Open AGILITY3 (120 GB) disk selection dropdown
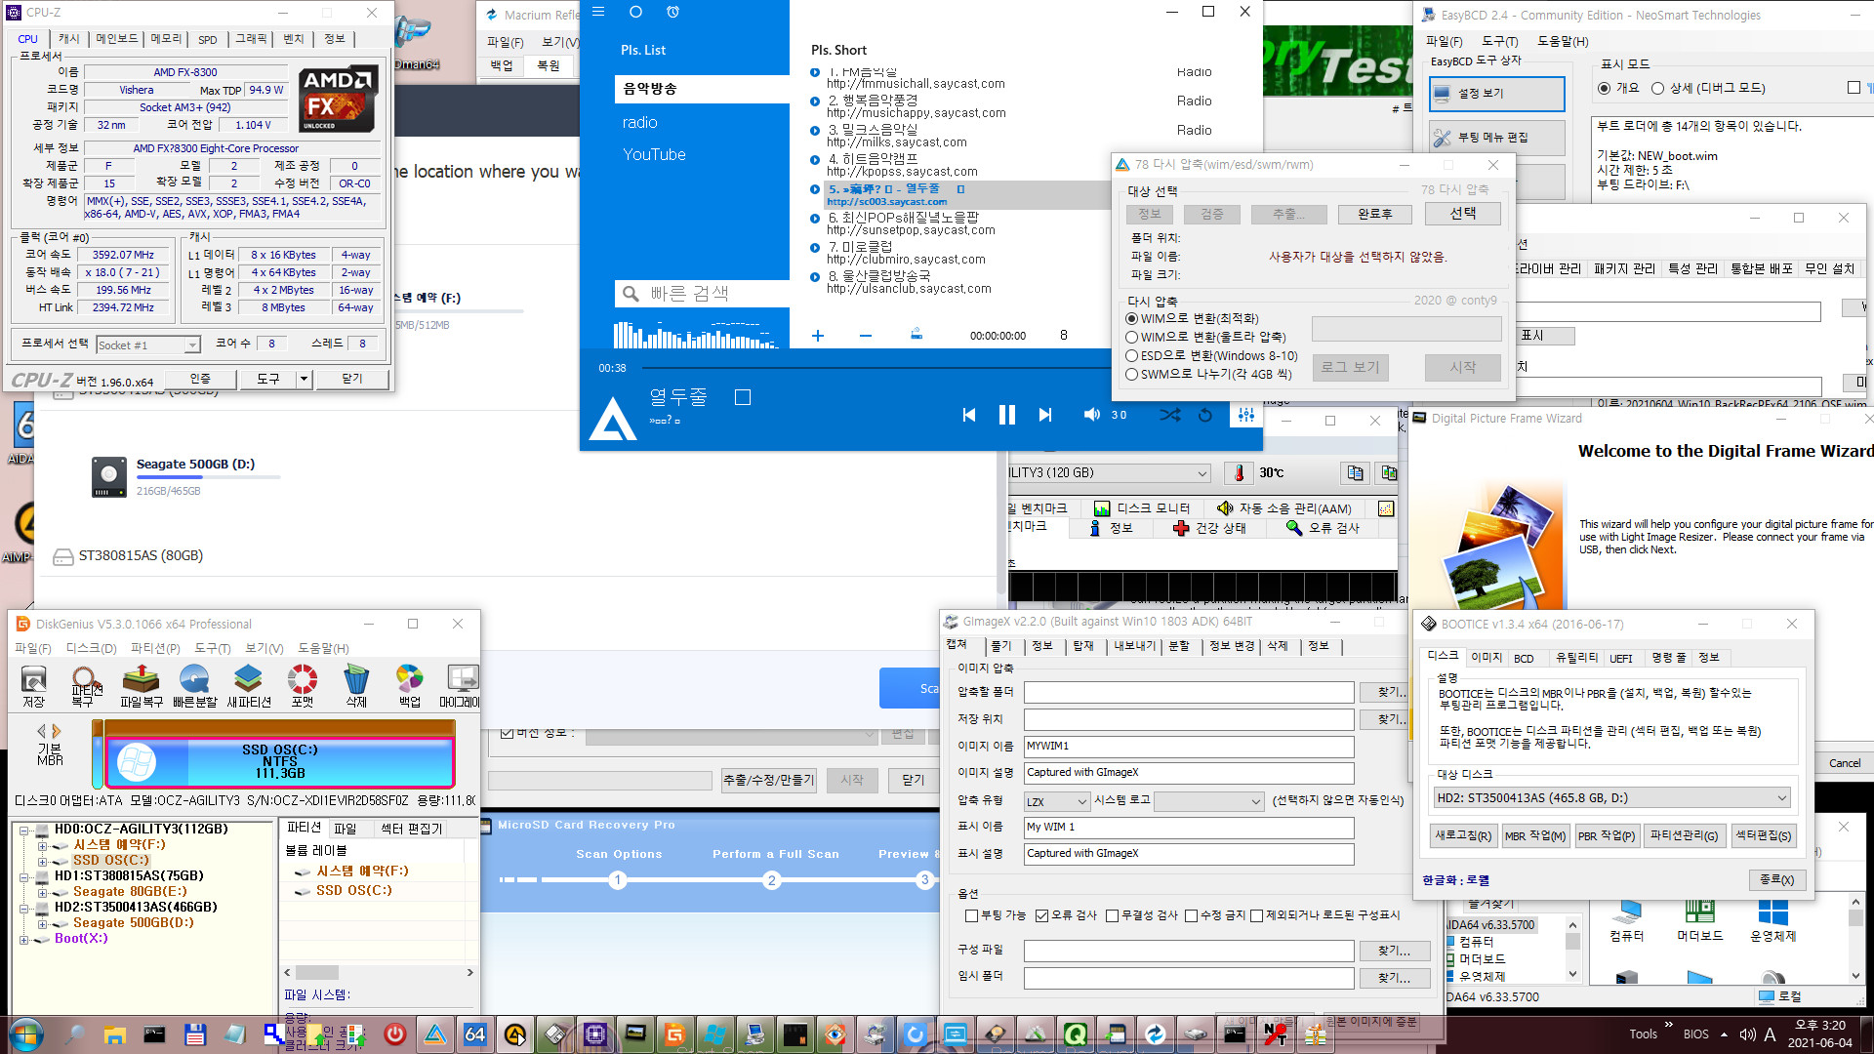The height and width of the screenshot is (1054, 1874). (1109, 473)
